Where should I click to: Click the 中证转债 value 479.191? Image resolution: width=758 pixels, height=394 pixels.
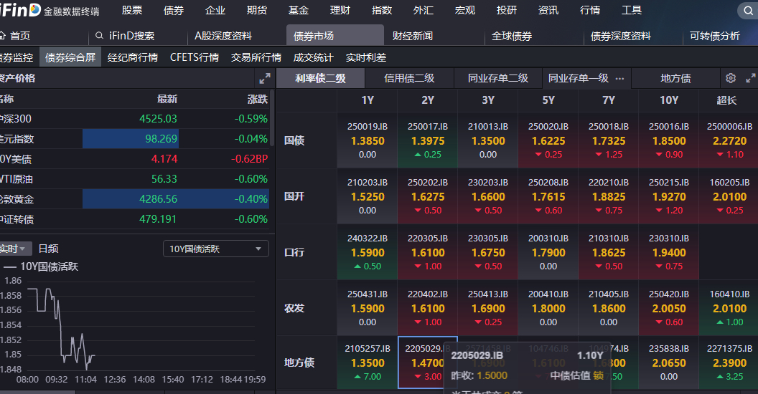(158, 219)
